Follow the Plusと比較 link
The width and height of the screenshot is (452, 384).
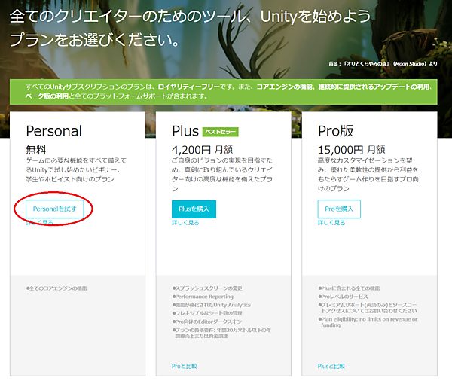[x=331, y=366]
